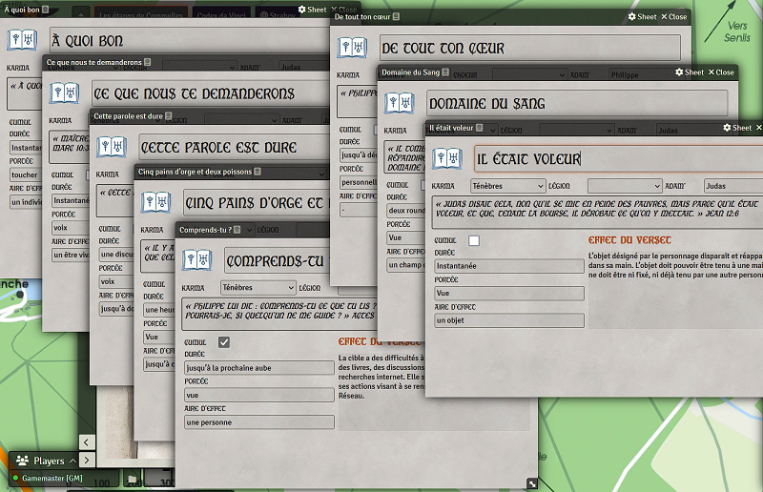Image resolution: width=763 pixels, height=492 pixels.
Task: Open the Il était voleur item image
Action: click(447, 158)
